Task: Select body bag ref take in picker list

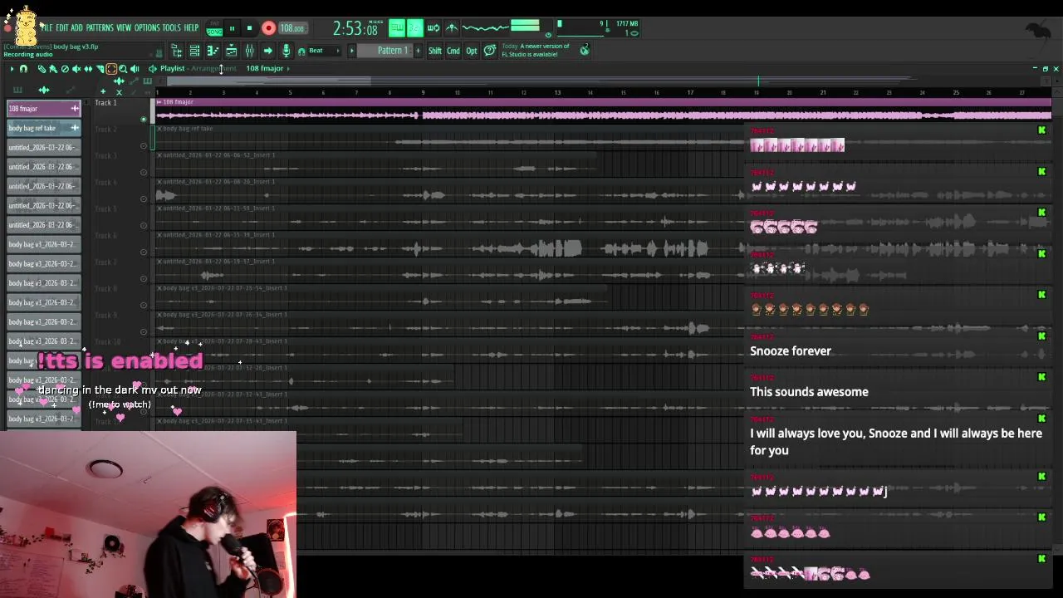Action: click(44, 128)
